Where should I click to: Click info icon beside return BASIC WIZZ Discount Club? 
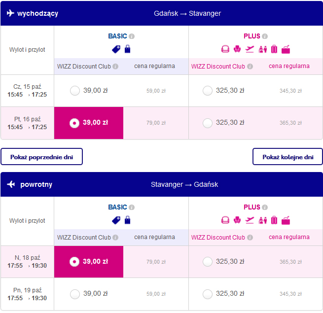[x=115, y=238]
